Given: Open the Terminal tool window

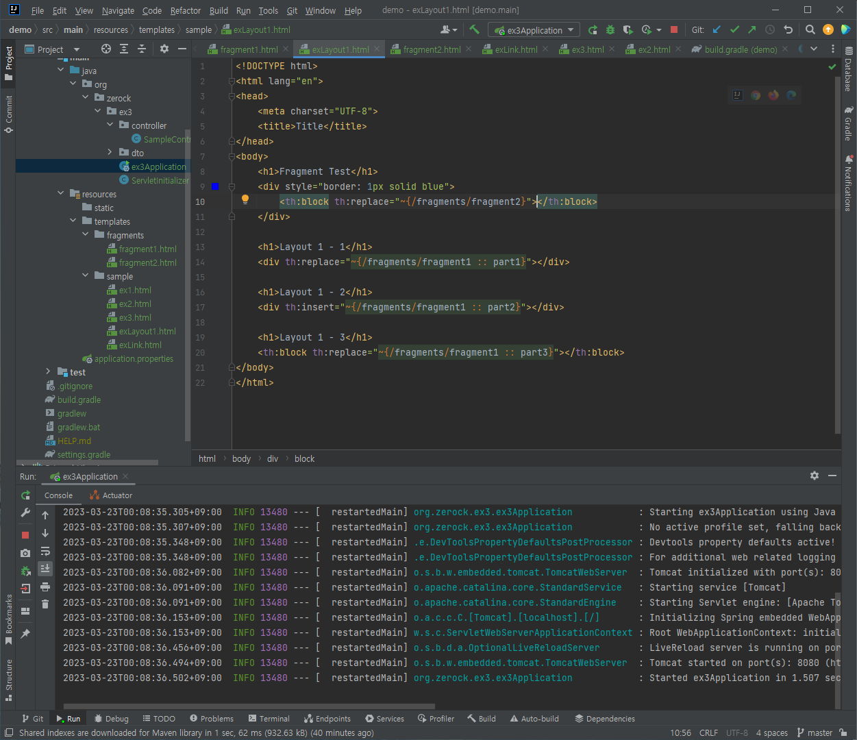Looking at the screenshot, I should point(269,719).
